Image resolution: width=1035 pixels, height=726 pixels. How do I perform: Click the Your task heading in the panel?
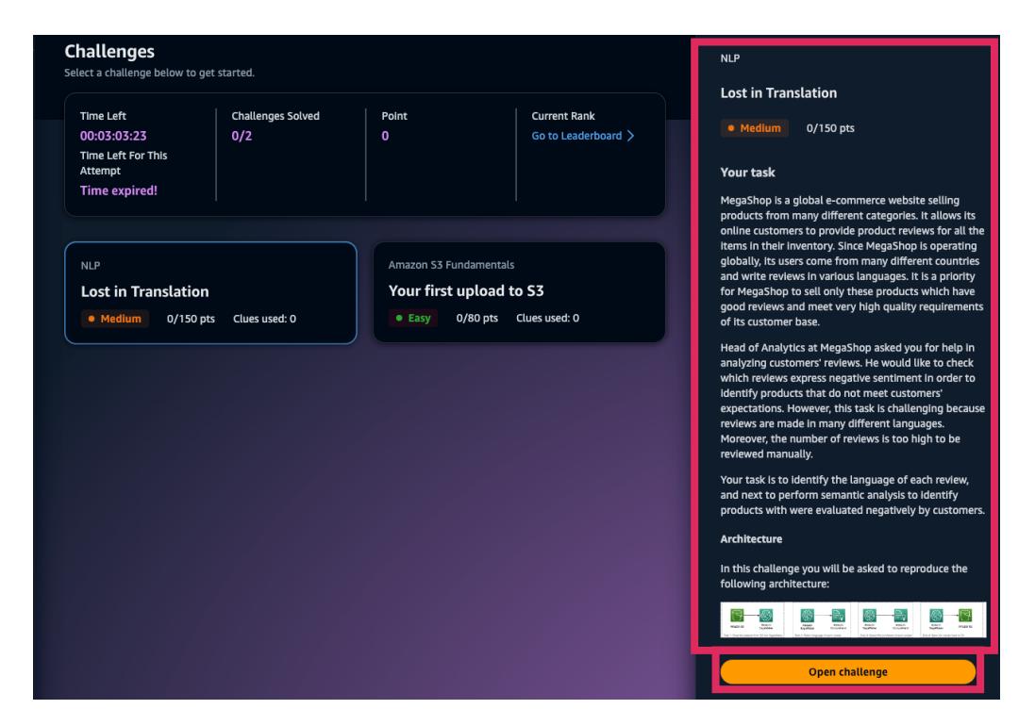(x=747, y=173)
